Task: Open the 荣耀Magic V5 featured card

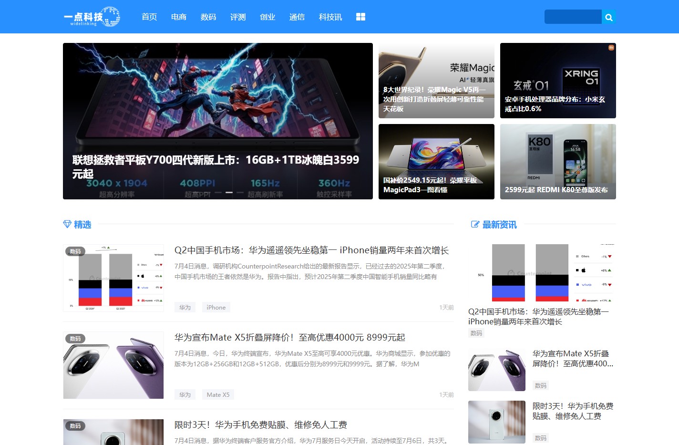Action: tap(436, 81)
